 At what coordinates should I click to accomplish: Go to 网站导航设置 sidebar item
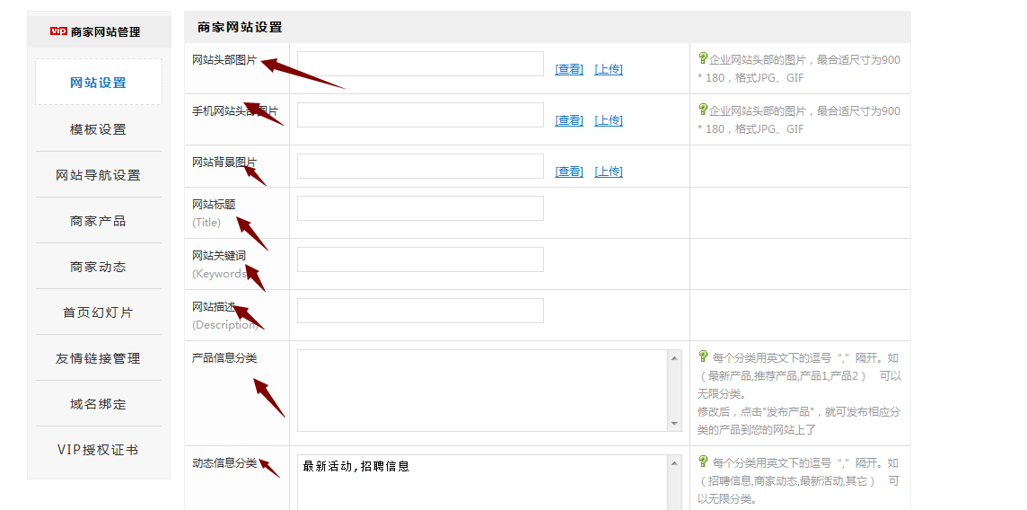99,175
